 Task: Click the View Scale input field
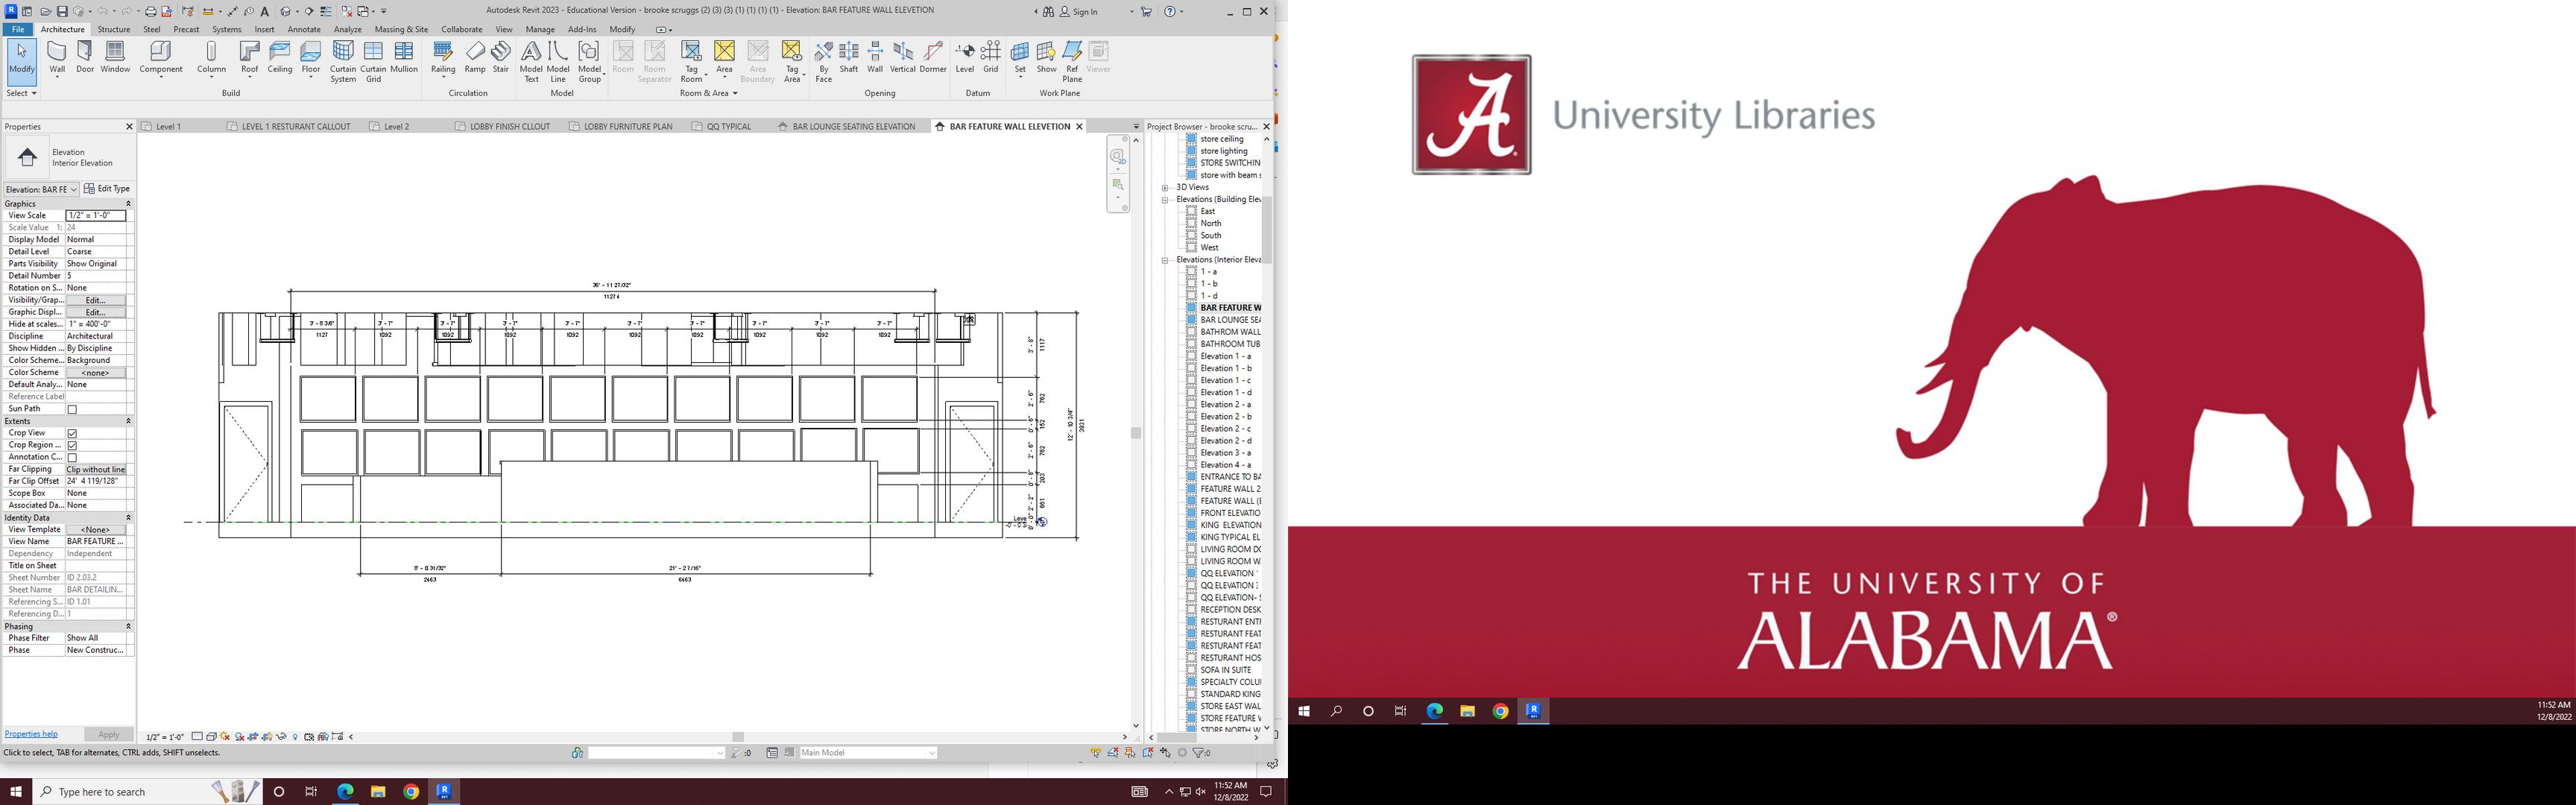(96, 215)
